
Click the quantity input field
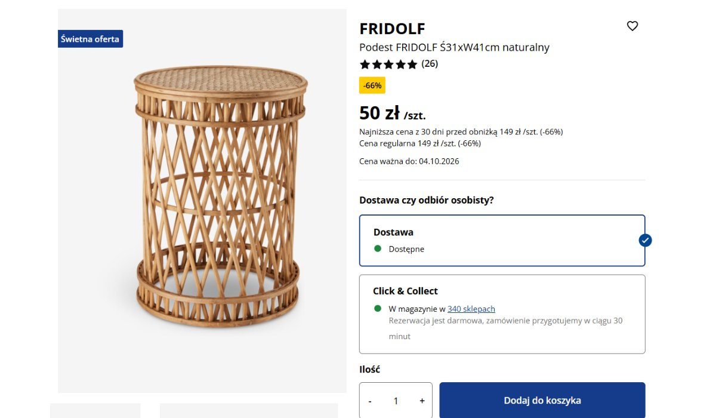coord(396,401)
